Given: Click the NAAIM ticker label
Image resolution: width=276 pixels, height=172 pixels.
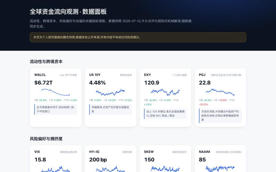Looking at the screenshot, I should point(204,152).
